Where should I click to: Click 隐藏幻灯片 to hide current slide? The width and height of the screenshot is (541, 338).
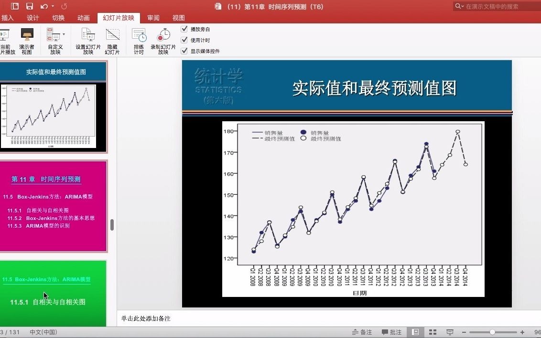[x=112, y=41]
